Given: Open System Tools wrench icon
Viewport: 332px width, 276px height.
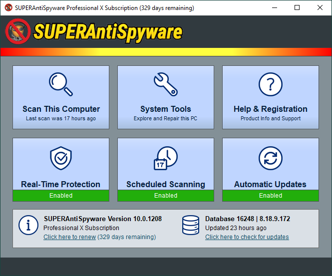Looking at the screenshot, I should point(166,84).
